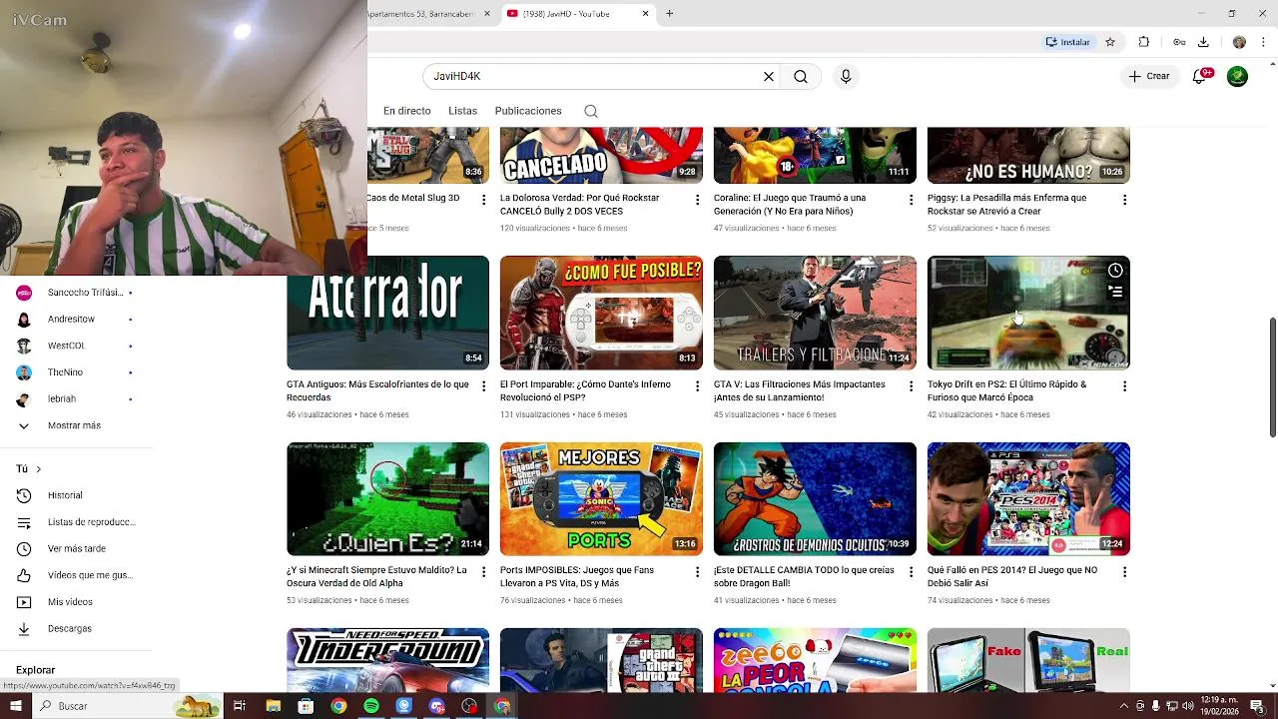
Task: Open Chrome profile avatar
Action: [1239, 42]
